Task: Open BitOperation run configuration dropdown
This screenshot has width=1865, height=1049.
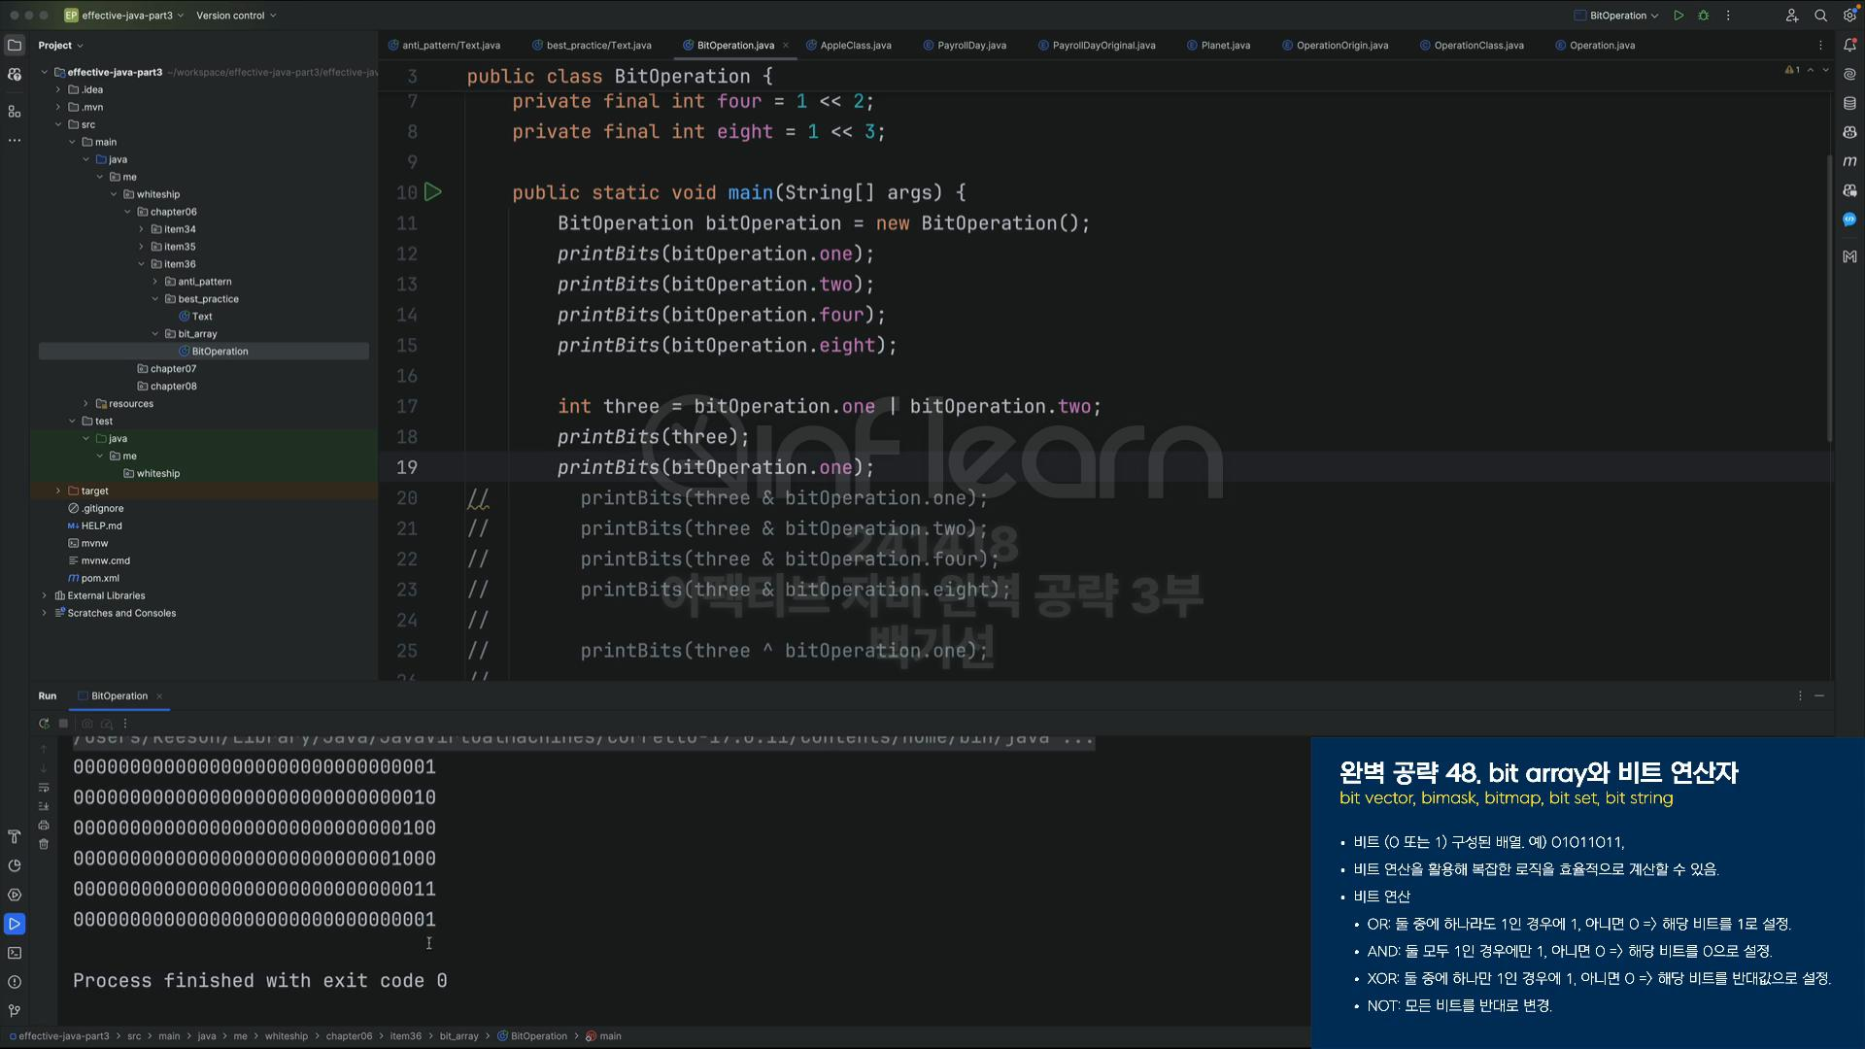Action: pyautogui.click(x=1616, y=16)
